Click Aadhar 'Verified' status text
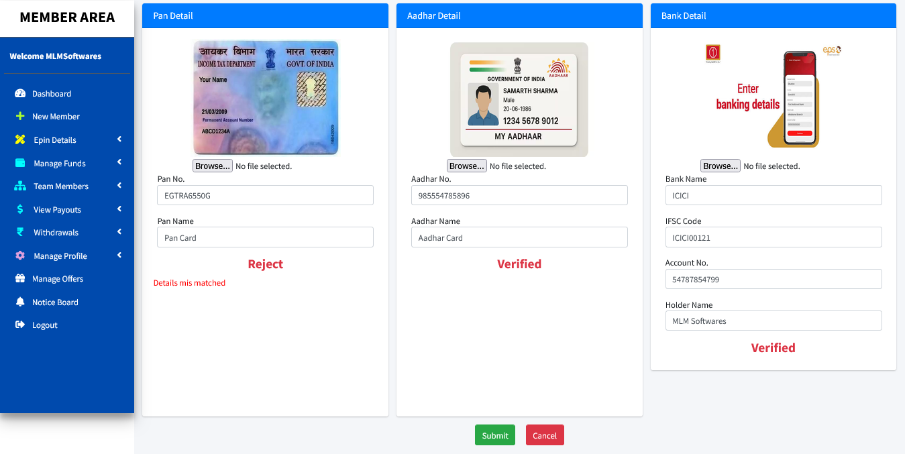The height and width of the screenshot is (454, 905). click(519, 264)
